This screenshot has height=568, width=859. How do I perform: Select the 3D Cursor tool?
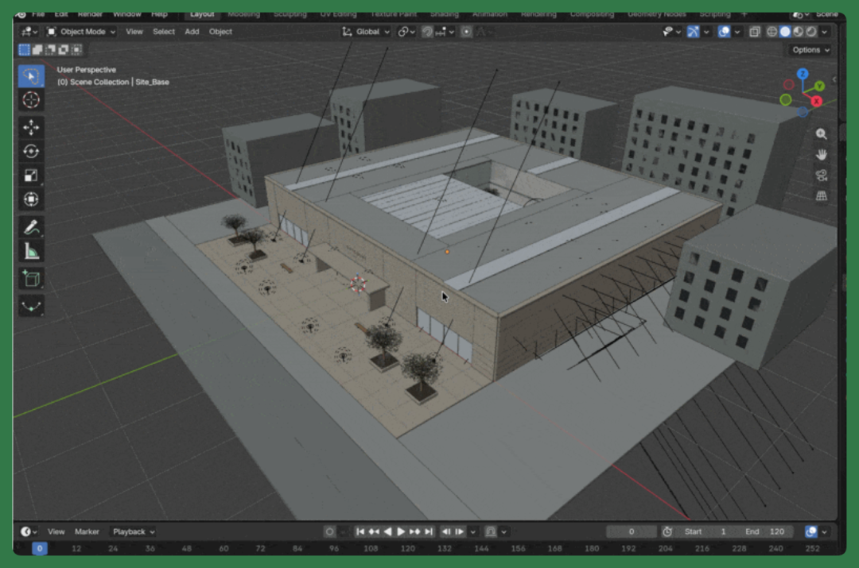coord(31,100)
